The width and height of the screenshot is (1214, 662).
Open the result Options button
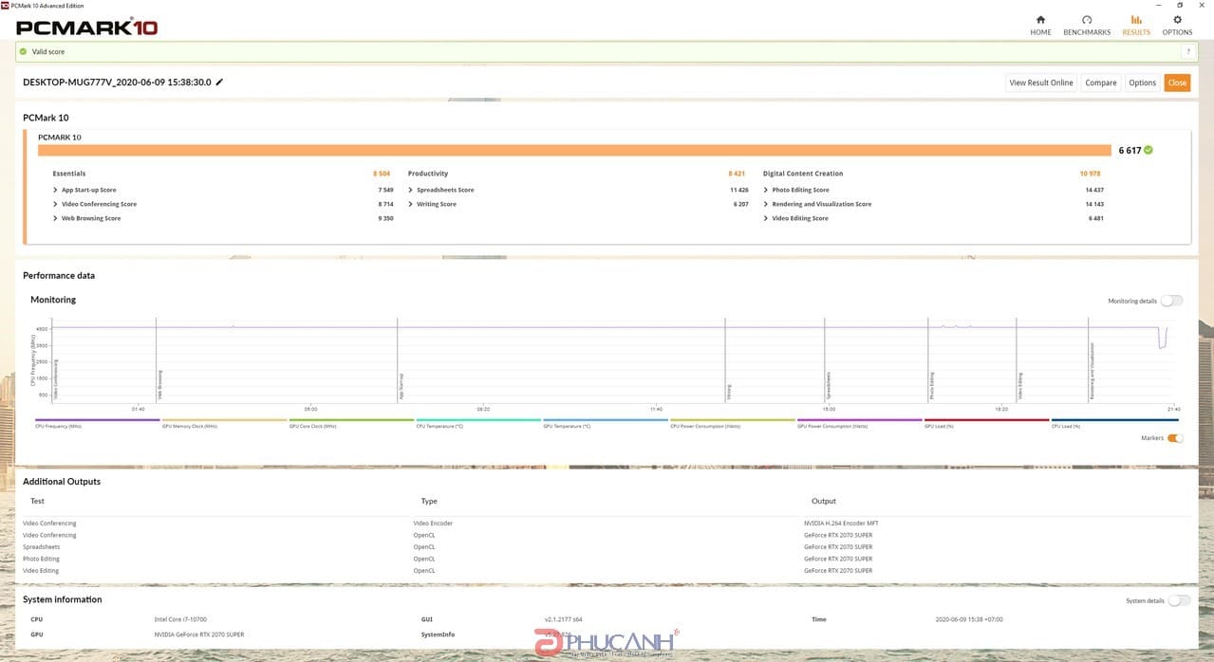click(x=1143, y=83)
